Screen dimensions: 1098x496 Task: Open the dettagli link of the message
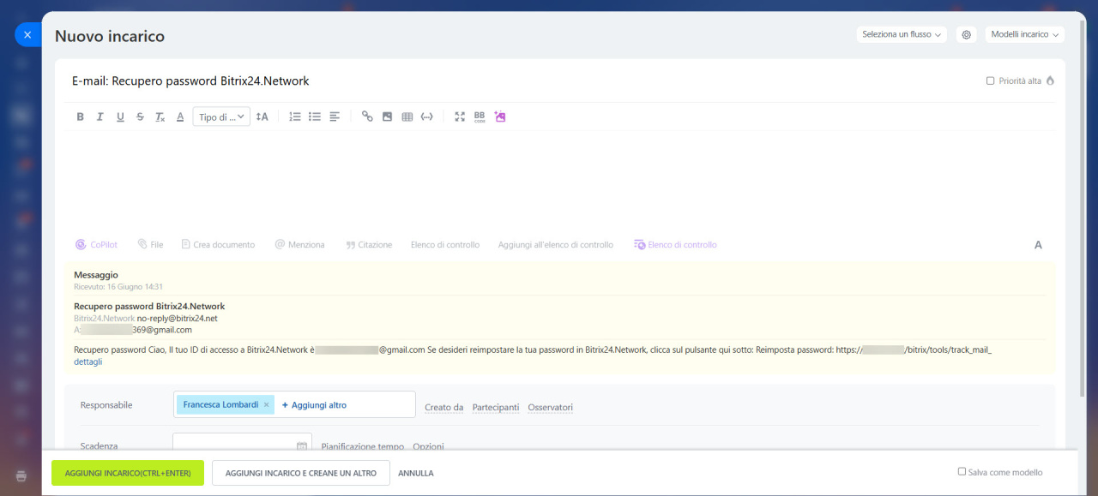pos(88,362)
